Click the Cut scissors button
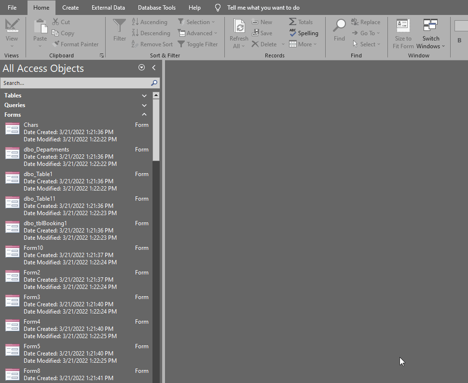This screenshot has width=468, height=383. [x=61, y=22]
